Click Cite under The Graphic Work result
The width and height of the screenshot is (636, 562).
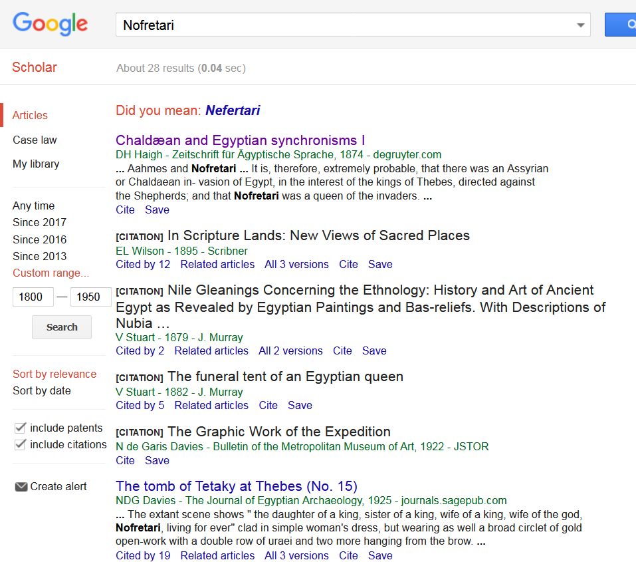click(x=126, y=460)
